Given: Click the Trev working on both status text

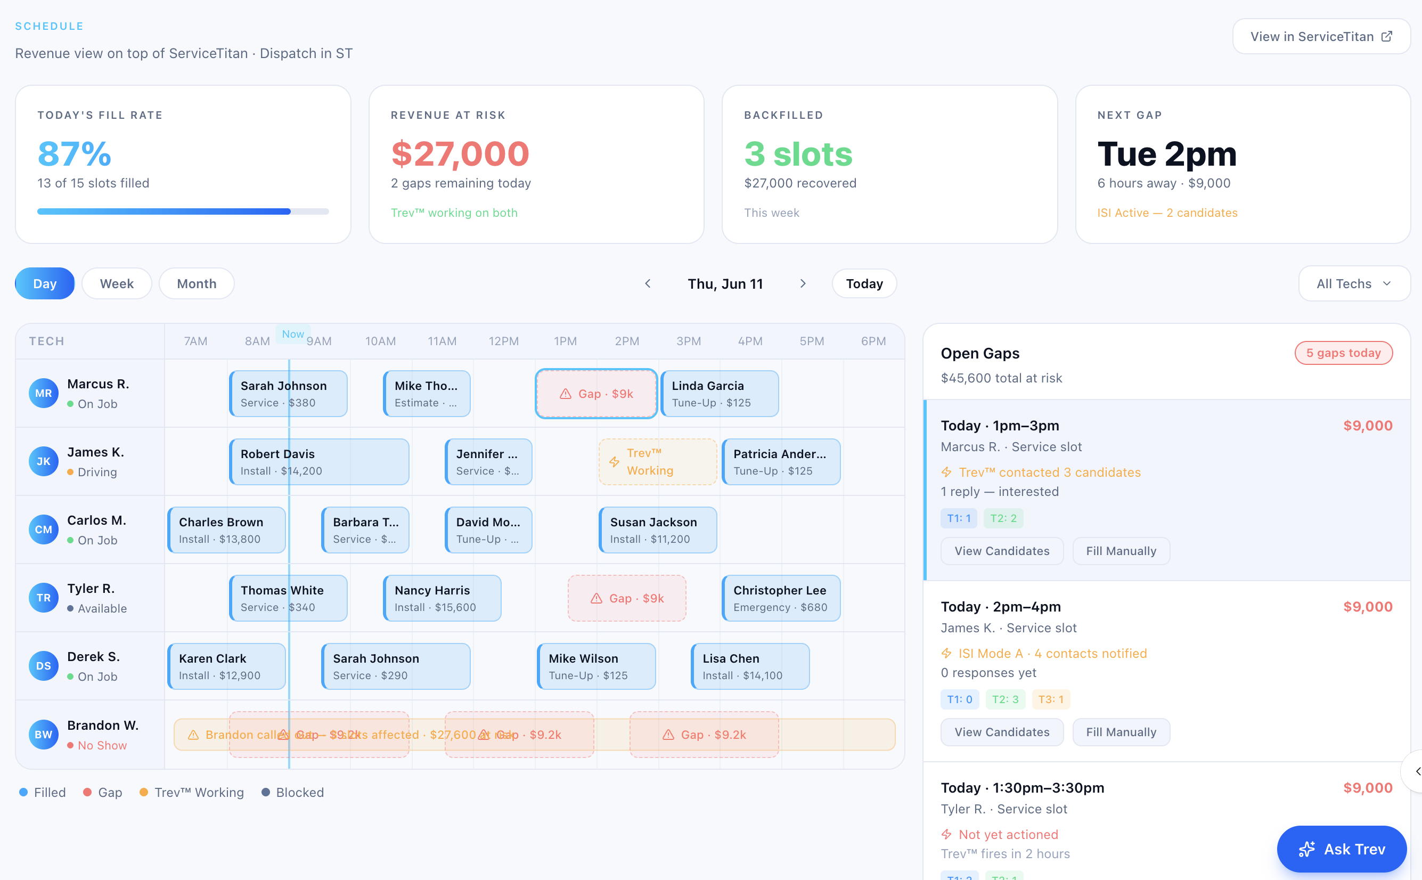Looking at the screenshot, I should tap(454, 213).
